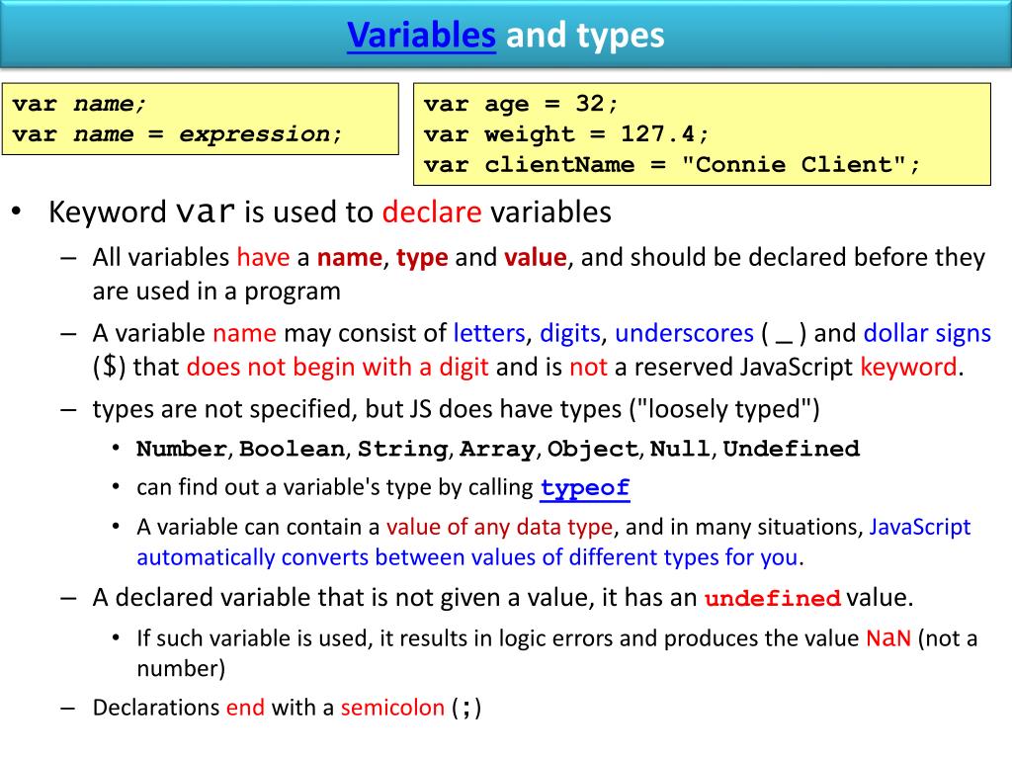
Task: Click the type name 'Object'
Action: (x=593, y=450)
